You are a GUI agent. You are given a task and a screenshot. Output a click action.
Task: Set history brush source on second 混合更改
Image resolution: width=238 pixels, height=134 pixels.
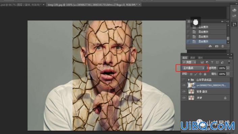tap(188, 32)
